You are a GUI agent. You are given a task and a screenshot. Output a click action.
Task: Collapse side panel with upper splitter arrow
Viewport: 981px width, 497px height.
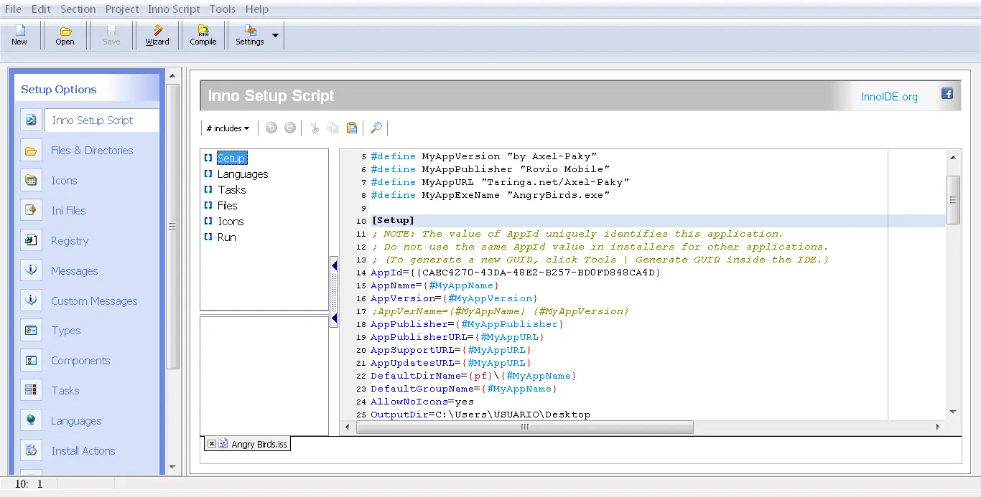[x=335, y=266]
